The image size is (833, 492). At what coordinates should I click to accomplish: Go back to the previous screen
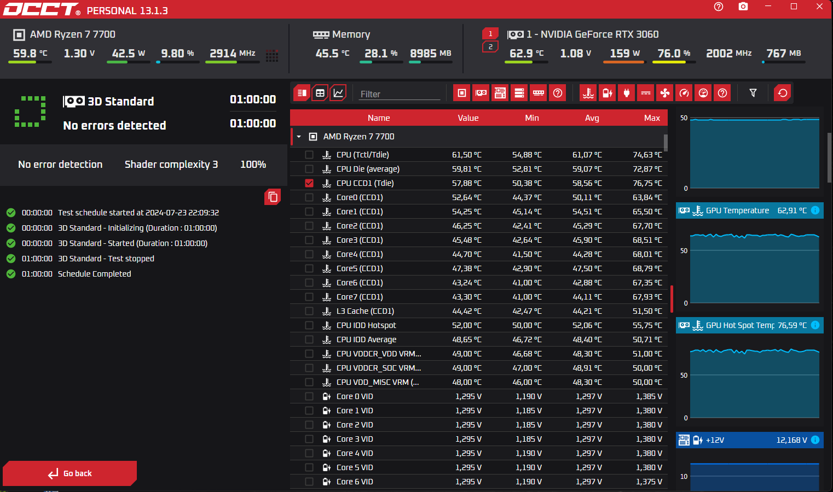point(70,473)
